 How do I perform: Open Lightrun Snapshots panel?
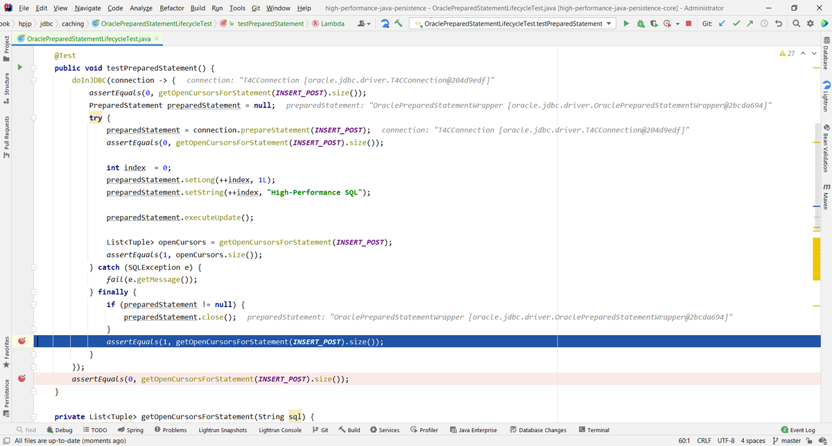[x=222, y=430]
